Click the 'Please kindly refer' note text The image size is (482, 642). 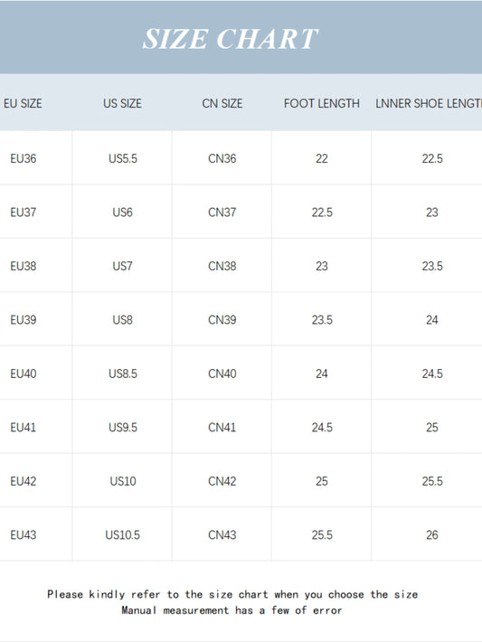232,594
